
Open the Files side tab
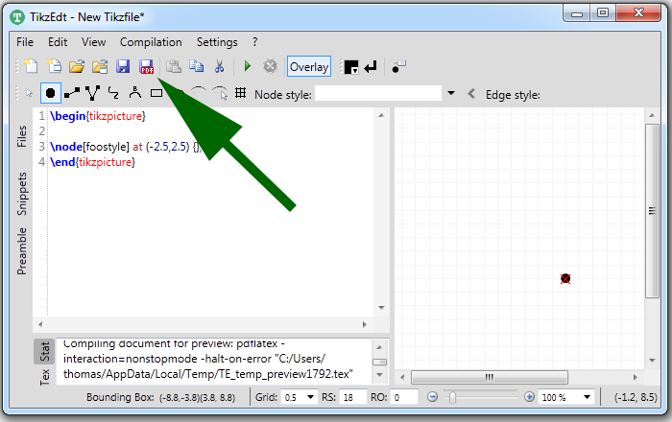(22, 136)
